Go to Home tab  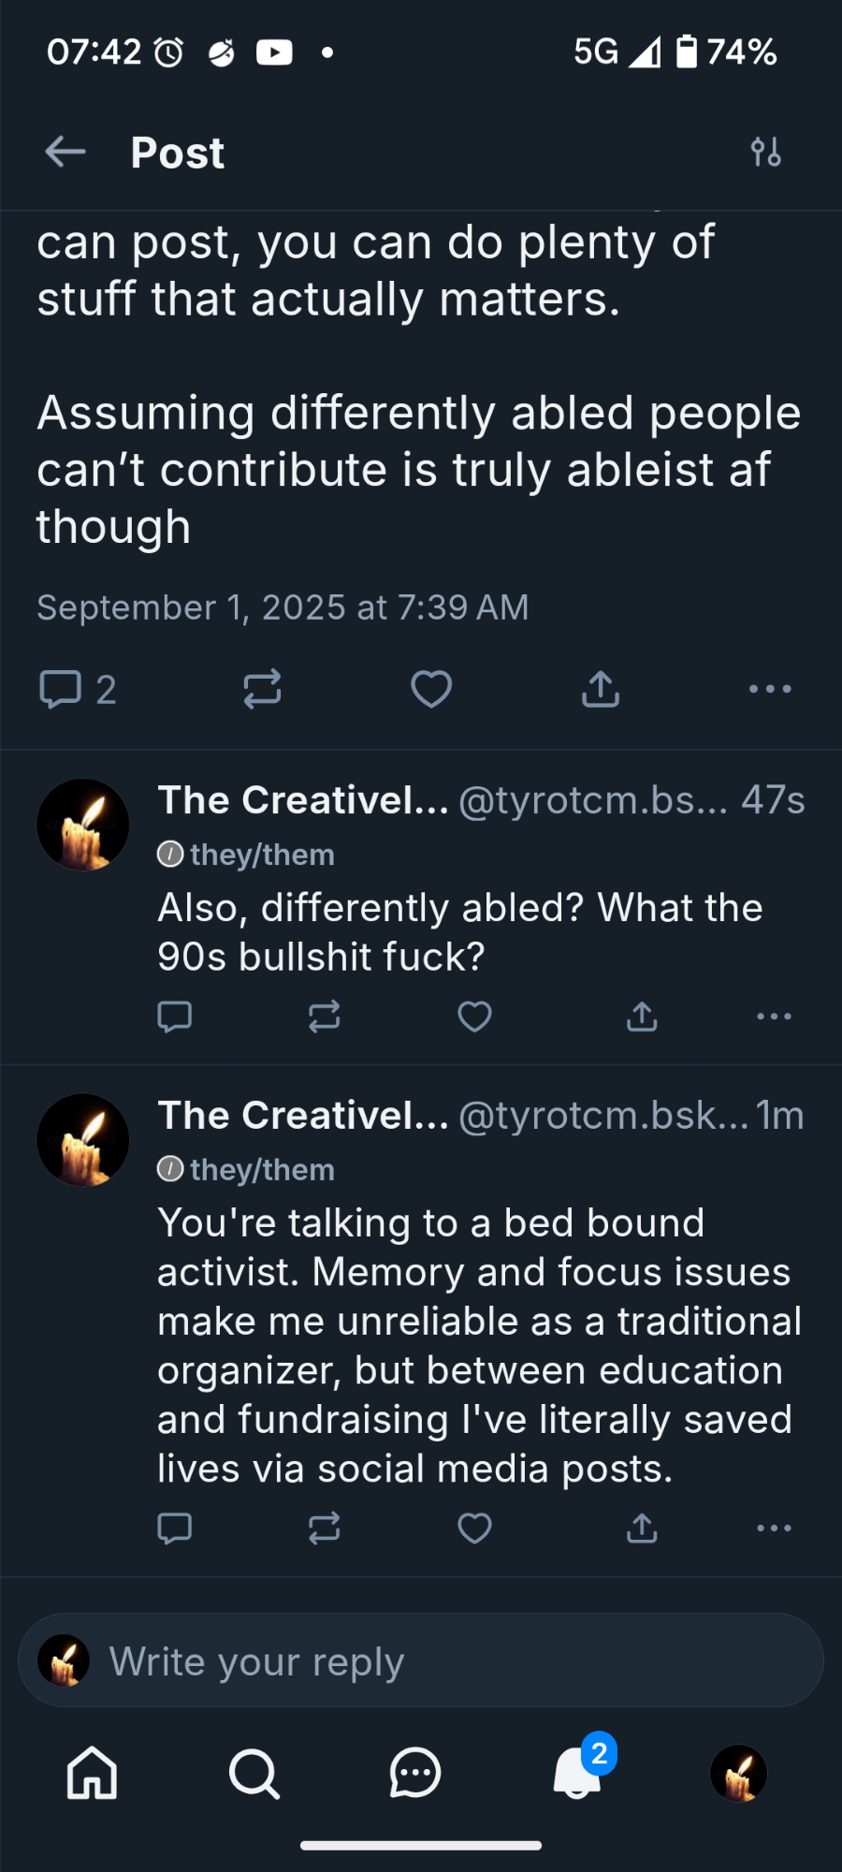(x=92, y=1773)
